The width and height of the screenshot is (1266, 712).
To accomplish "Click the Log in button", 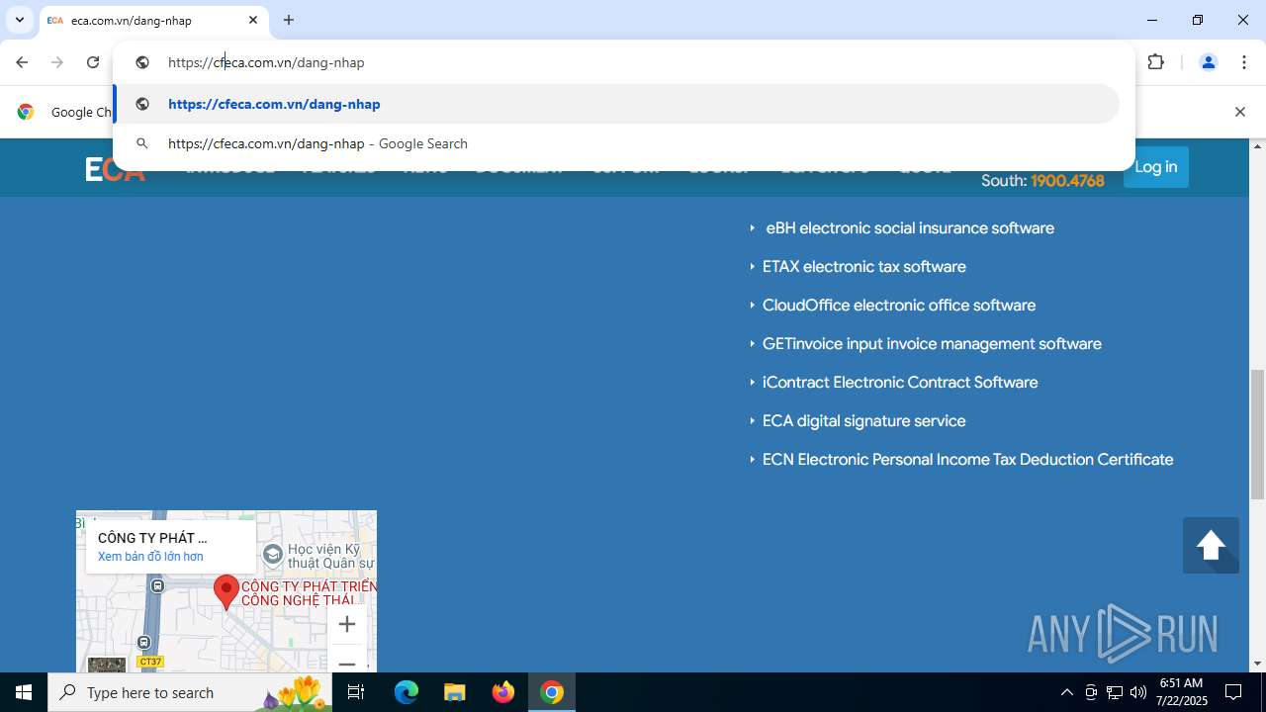I will 1155,166.
